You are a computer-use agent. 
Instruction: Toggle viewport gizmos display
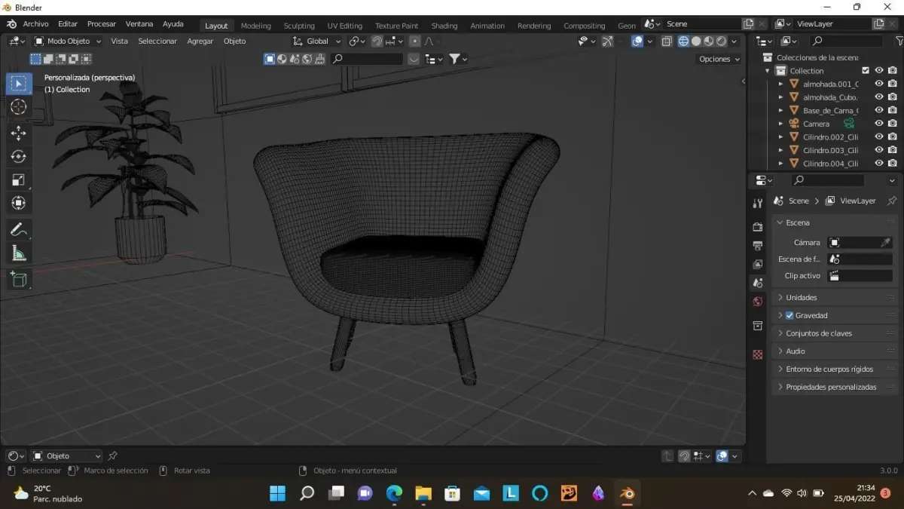tap(607, 41)
